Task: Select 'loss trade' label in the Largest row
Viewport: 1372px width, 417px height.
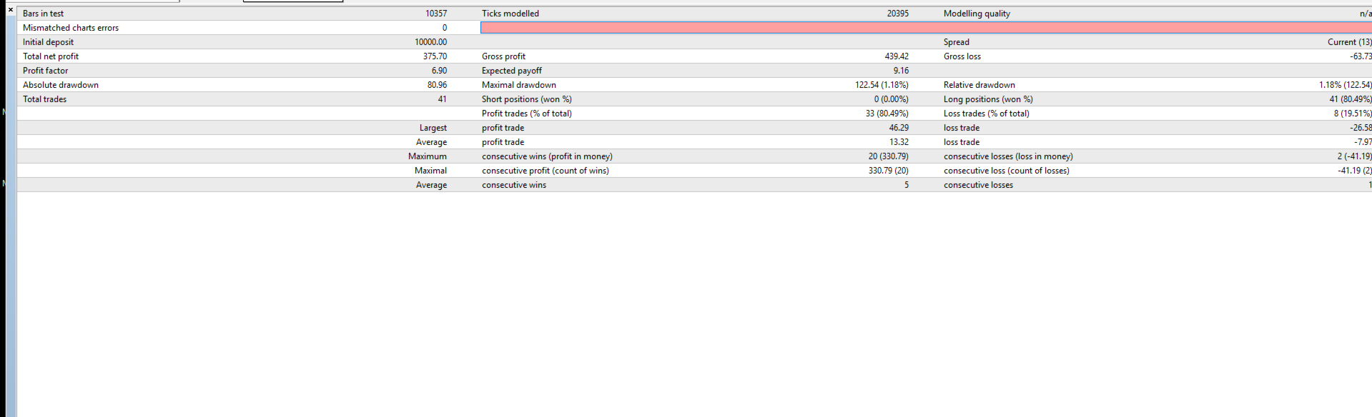Action: pos(962,128)
